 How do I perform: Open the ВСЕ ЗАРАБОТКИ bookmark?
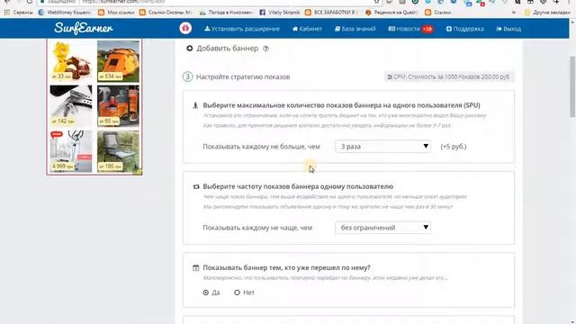pyautogui.click(x=331, y=12)
